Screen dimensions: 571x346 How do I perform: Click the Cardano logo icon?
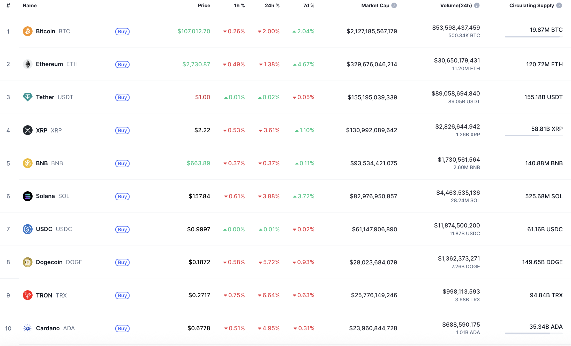[x=27, y=328]
